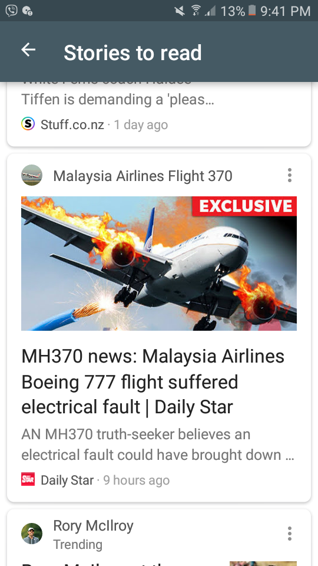Tap the Malaysia Airlines Flight 370 topic label
The image size is (318, 566).
coord(143,176)
